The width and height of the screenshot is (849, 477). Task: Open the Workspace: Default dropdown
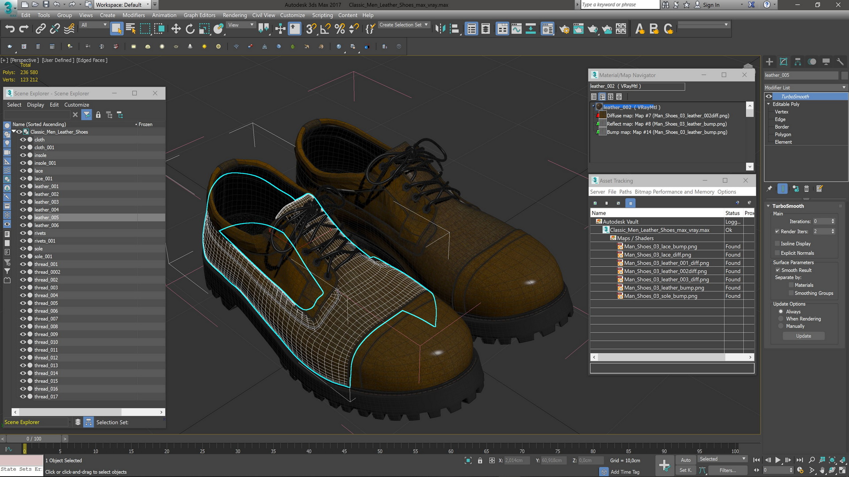[x=123, y=4]
